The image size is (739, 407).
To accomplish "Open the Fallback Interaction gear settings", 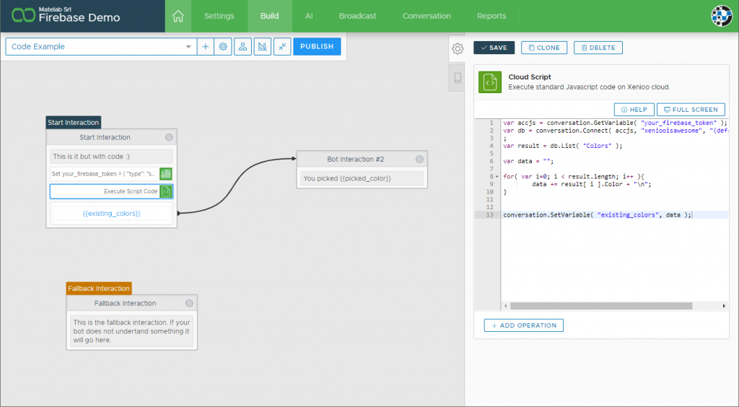I will (189, 303).
